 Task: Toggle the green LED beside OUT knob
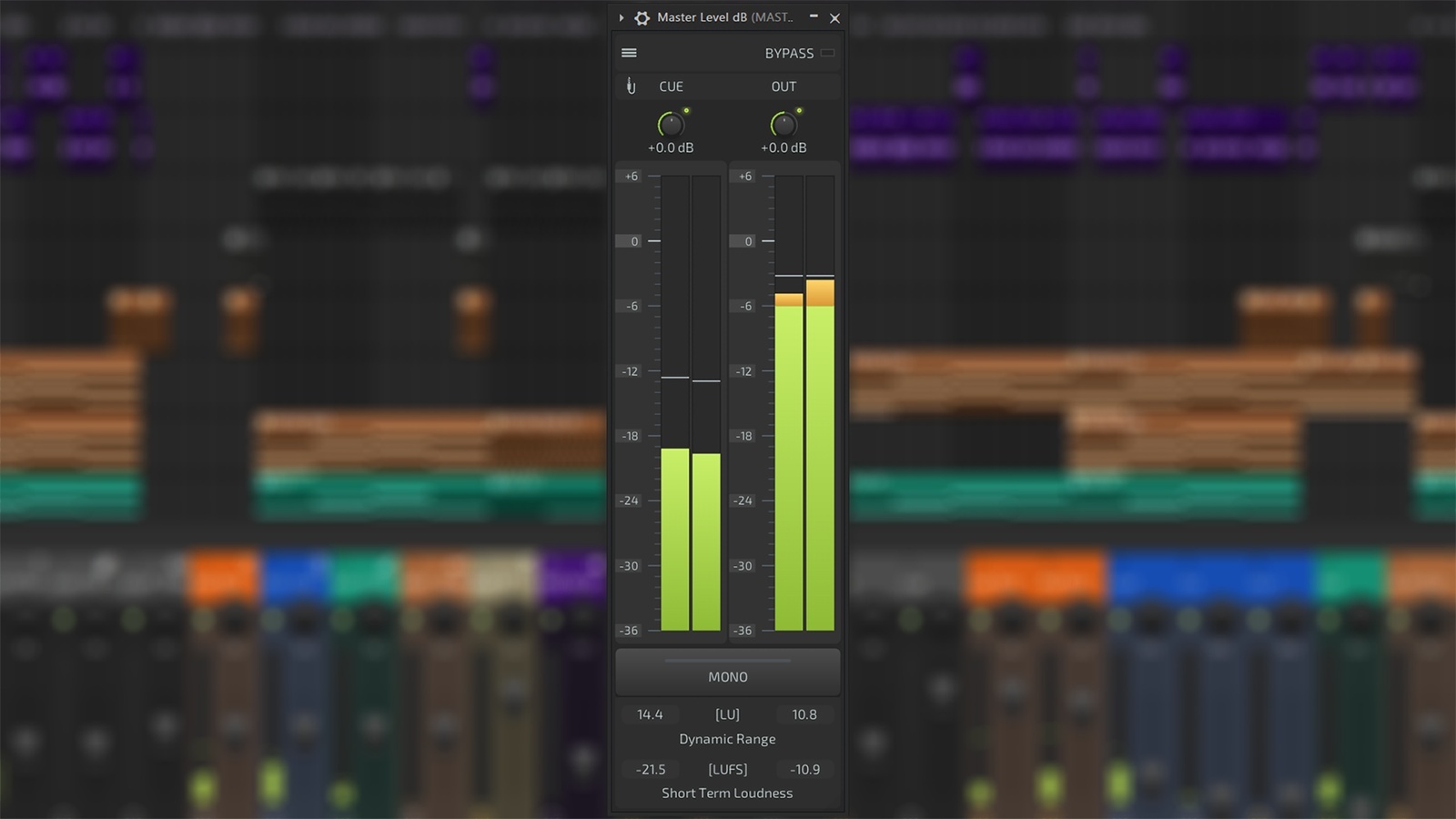pos(799,111)
